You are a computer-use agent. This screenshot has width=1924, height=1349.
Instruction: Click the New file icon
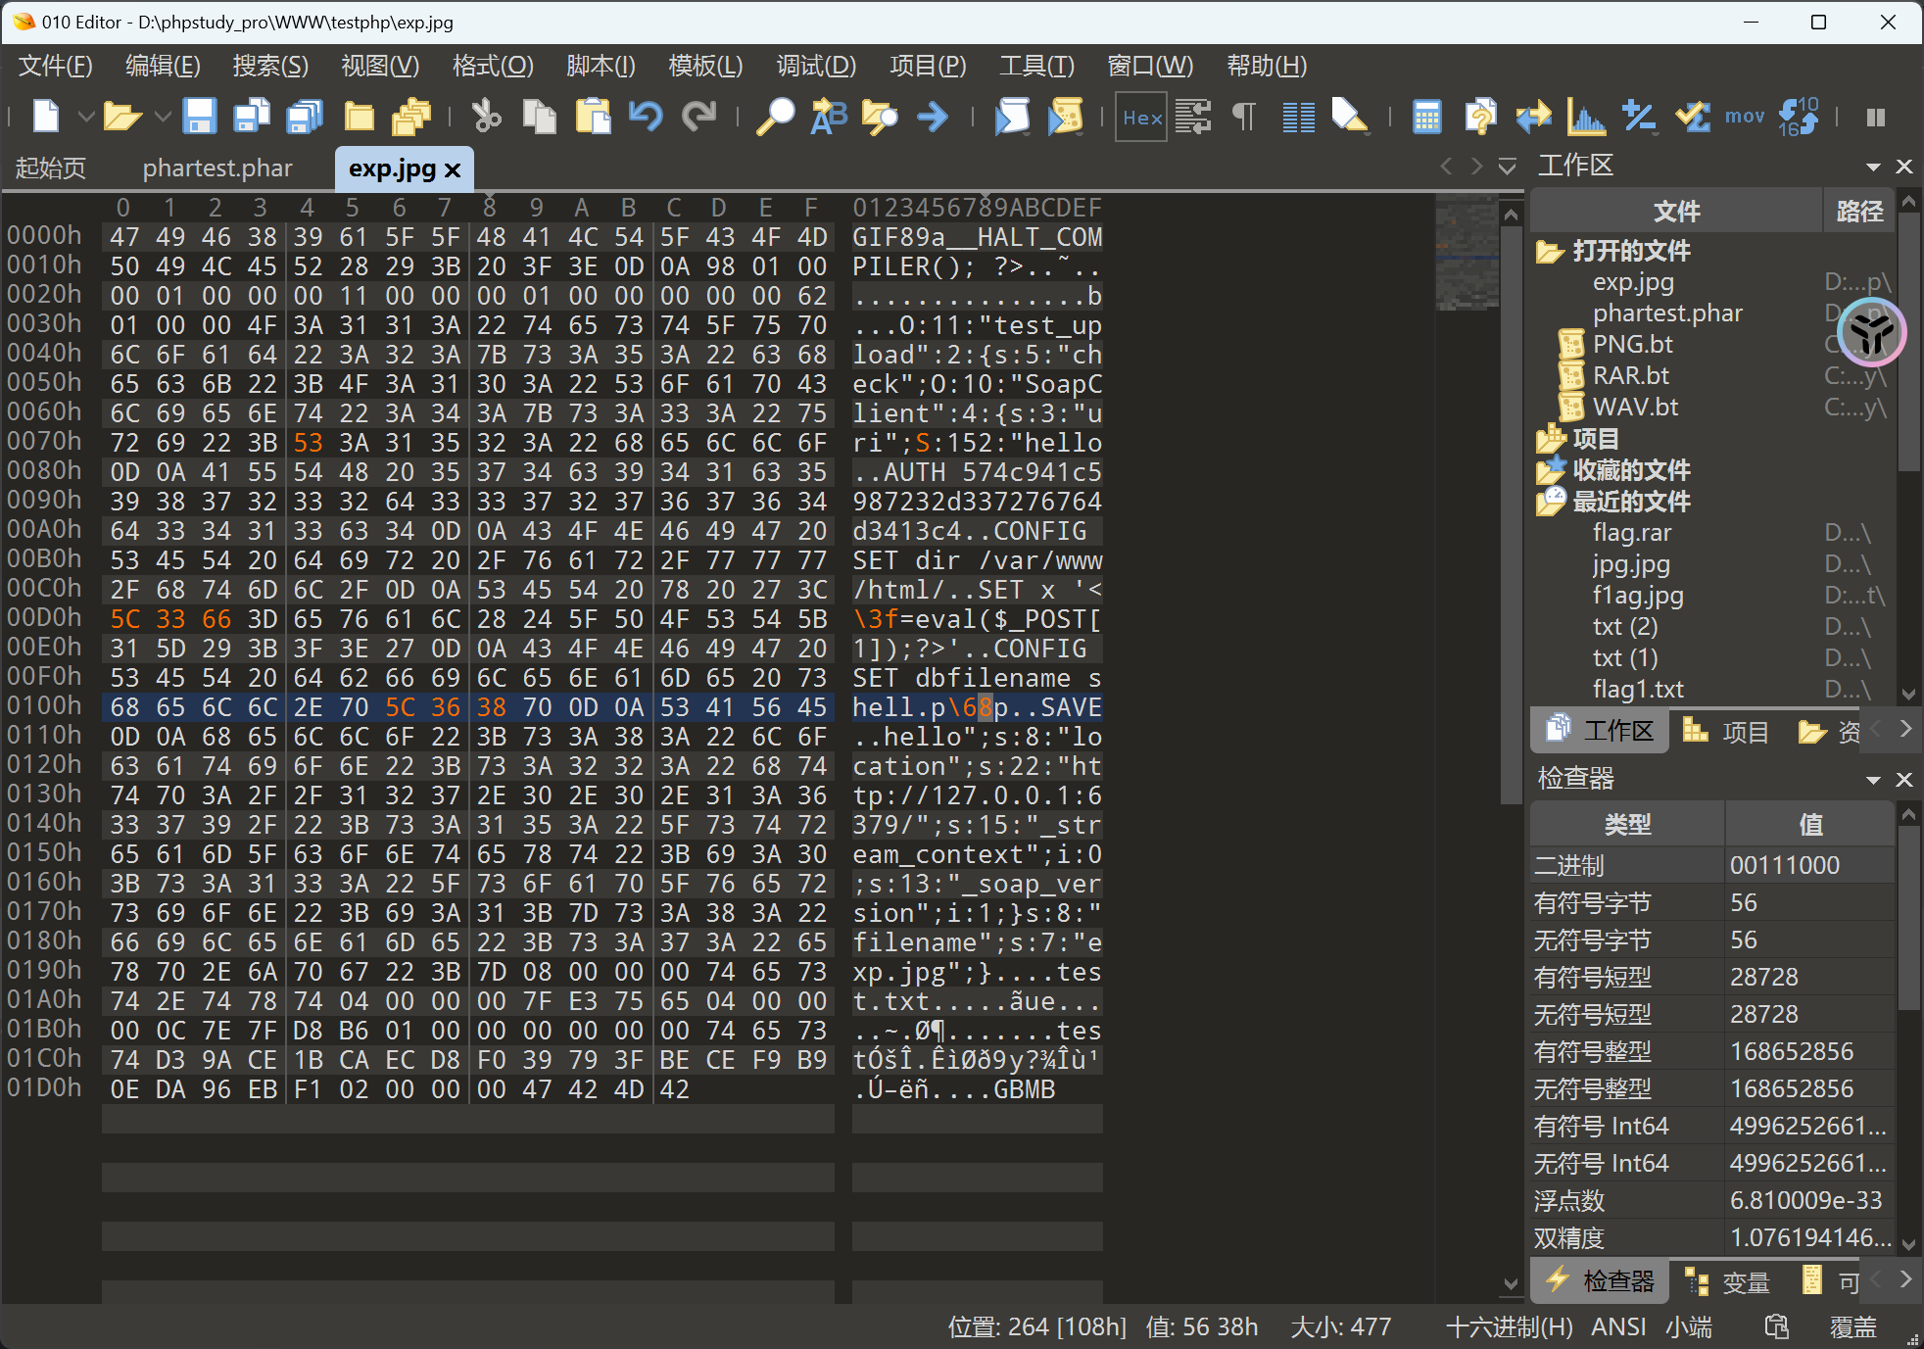click(45, 117)
